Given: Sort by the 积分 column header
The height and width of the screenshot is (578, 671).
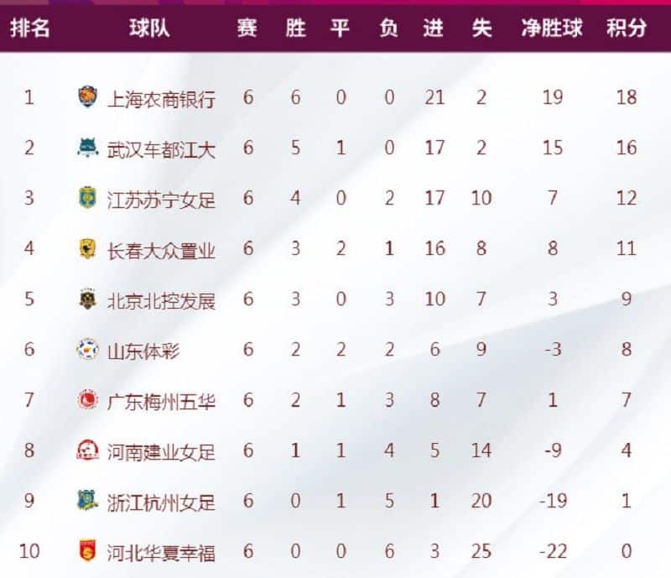Looking at the screenshot, I should [626, 29].
